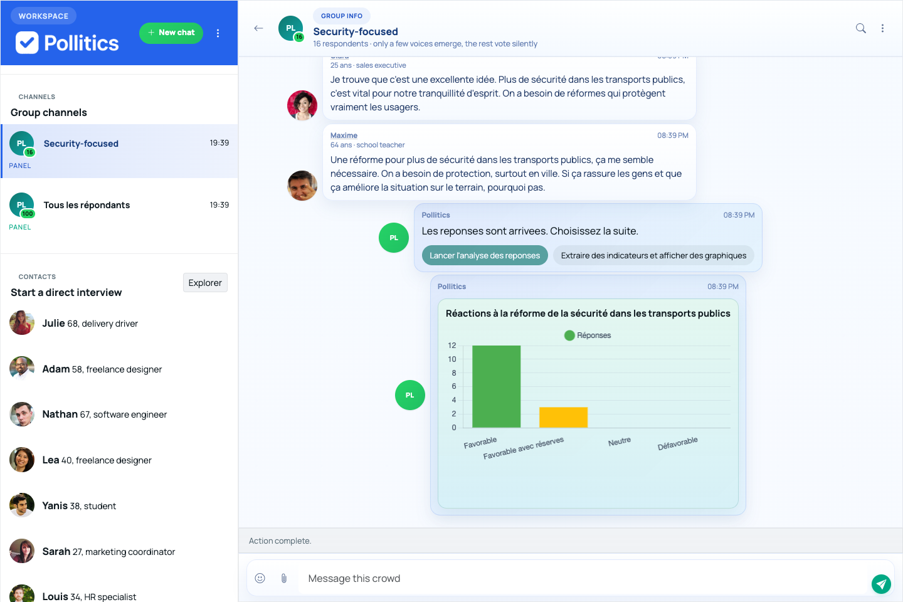Open the Explorer contacts view
903x602 pixels.
[x=205, y=282]
